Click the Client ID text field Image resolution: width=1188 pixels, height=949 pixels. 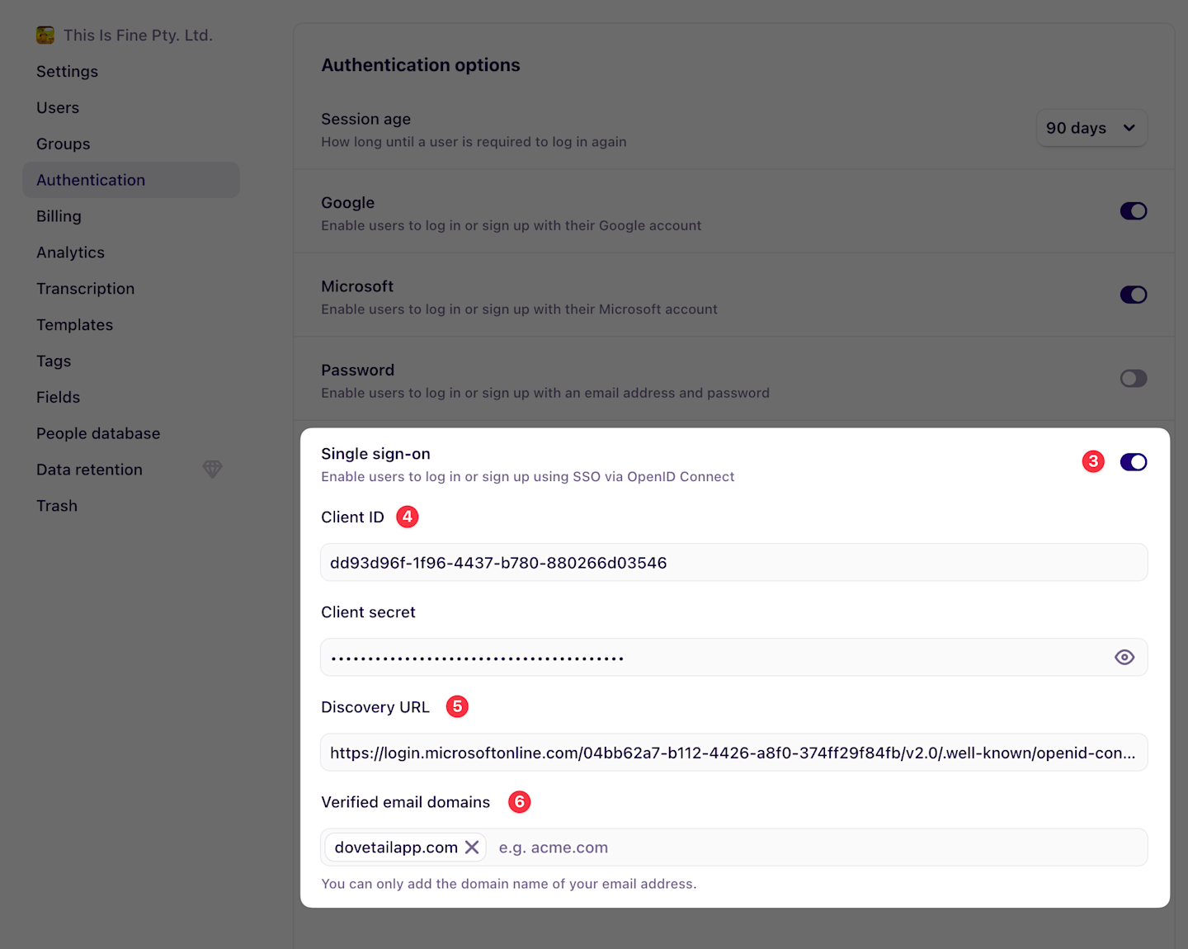coord(734,562)
